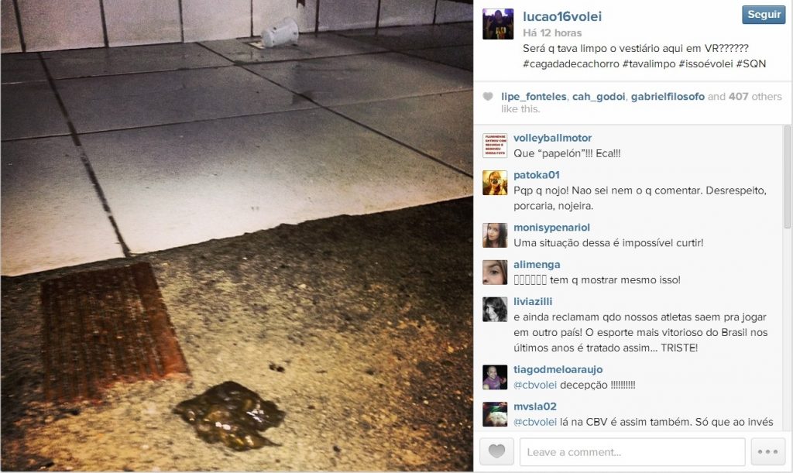Screen dimensions: 793x473
Task: Click the small heart icon beside likes list
Action: (488, 97)
